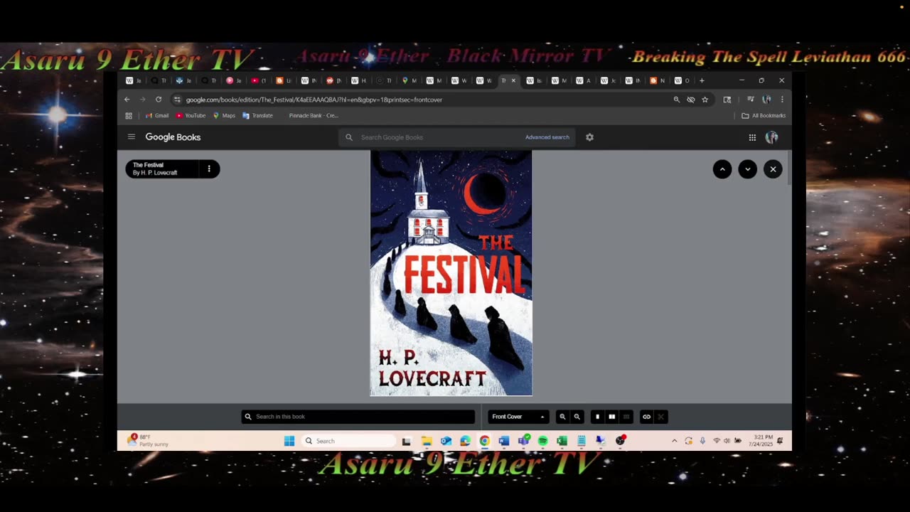Open Google Books settings gear
Screen dimensions: 910x512
[x=589, y=137]
